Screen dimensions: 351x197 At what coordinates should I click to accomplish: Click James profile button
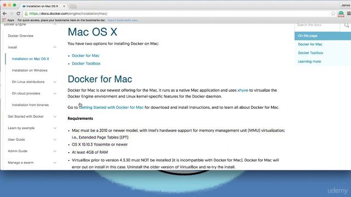[345, 5]
